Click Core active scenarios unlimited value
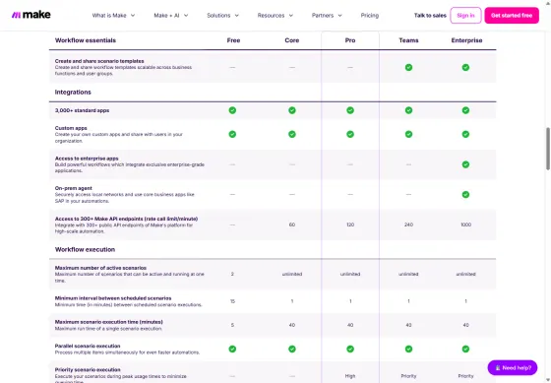 292,274
